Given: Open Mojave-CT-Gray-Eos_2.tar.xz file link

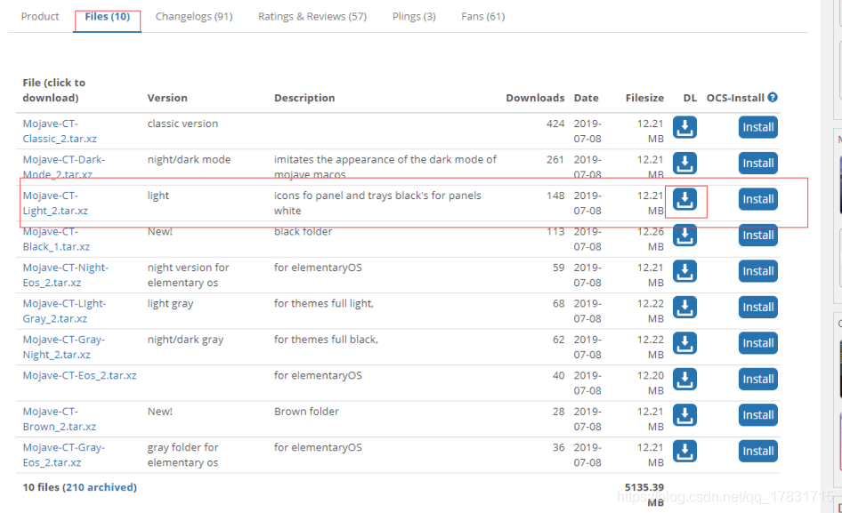Looking at the screenshot, I should click(x=64, y=454).
